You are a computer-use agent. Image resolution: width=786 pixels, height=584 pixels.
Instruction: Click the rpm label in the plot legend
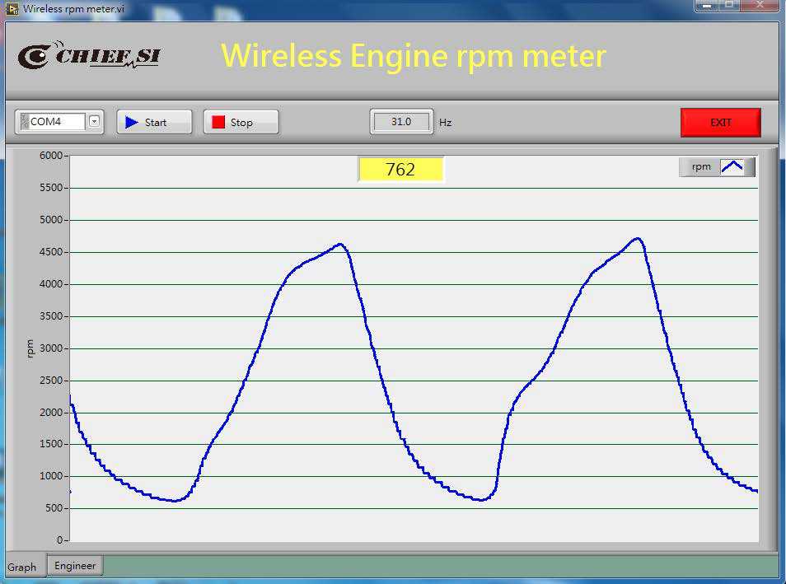[x=700, y=166]
